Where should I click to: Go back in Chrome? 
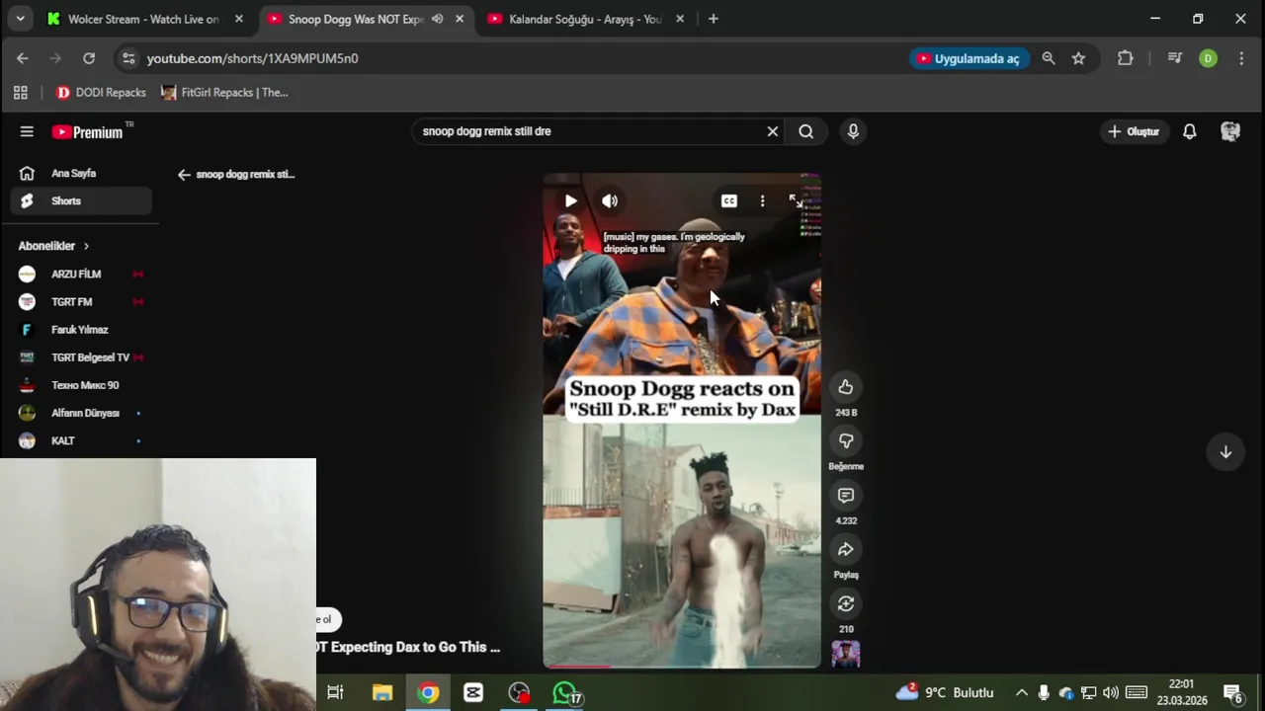point(23,58)
